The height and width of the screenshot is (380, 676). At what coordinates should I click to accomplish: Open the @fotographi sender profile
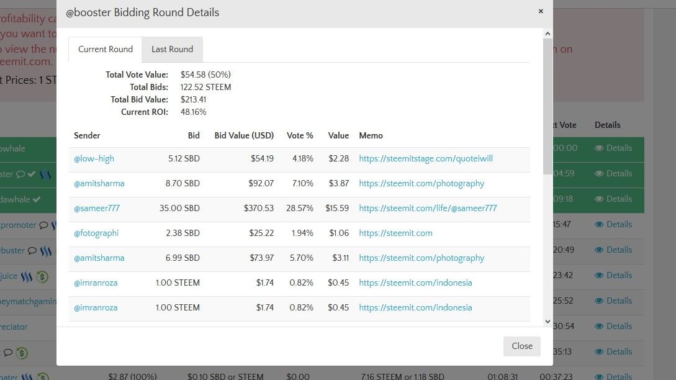(96, 233)
